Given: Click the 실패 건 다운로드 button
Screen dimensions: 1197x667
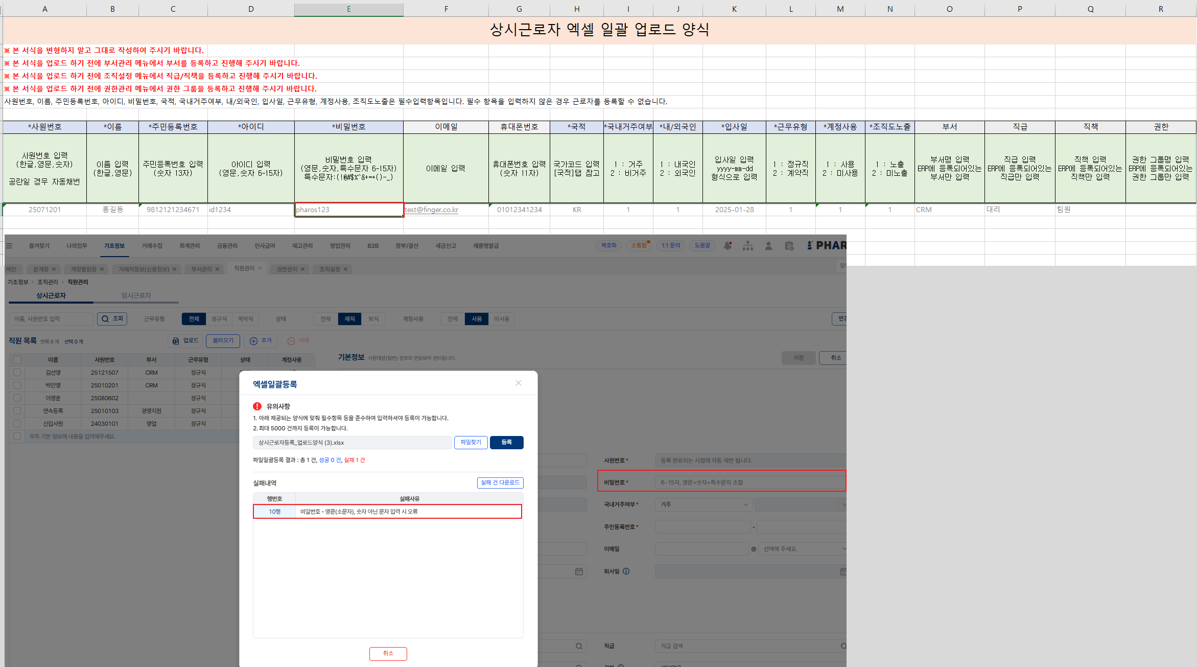Looking at the screenshot, I should [x=500, y=483].
